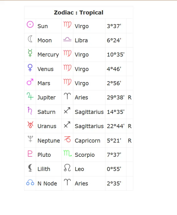Click the pink Pluto glyph
This screenshot has width=177, height=215.
30,154
